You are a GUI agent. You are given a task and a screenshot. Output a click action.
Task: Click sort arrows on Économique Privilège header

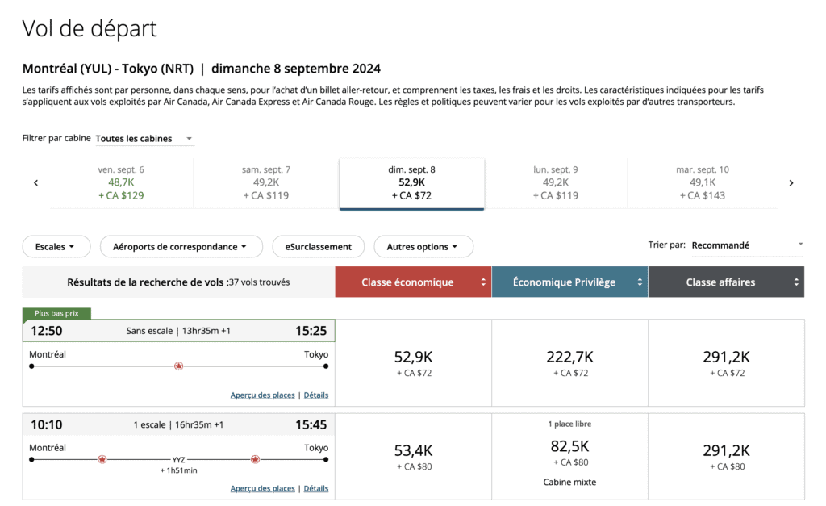point(641,282)
